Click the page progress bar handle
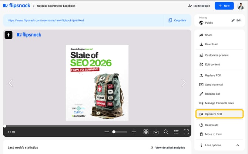This screenshot has height=154, width=248. 5,126
